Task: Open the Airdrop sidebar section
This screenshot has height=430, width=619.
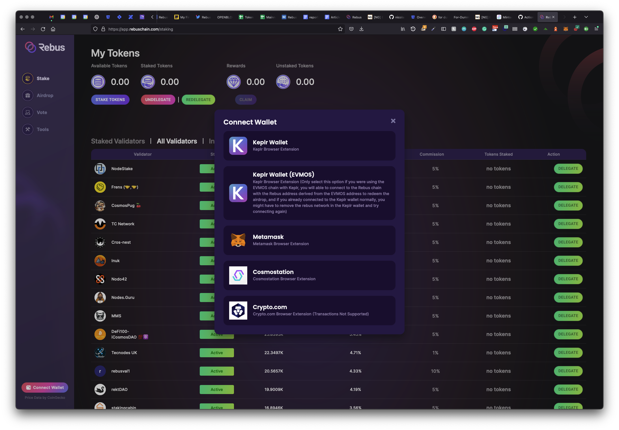Action: (38, 95)
